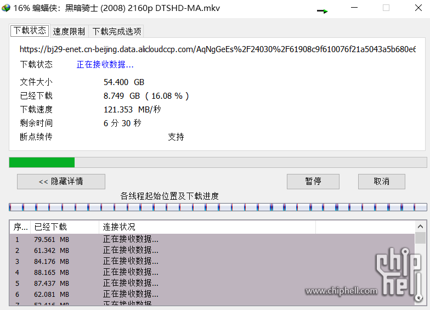Click the 取消 button
This screenshot has height=310, width=430.
point(382,181)
